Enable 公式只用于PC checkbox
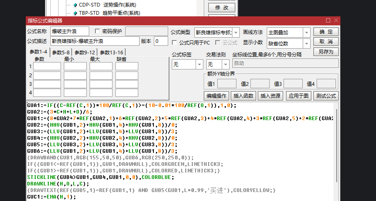The width and height of the screenshot is (376, 201). coord(175,42)
